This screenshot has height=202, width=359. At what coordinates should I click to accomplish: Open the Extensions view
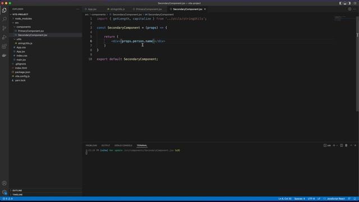pos(4,47)
